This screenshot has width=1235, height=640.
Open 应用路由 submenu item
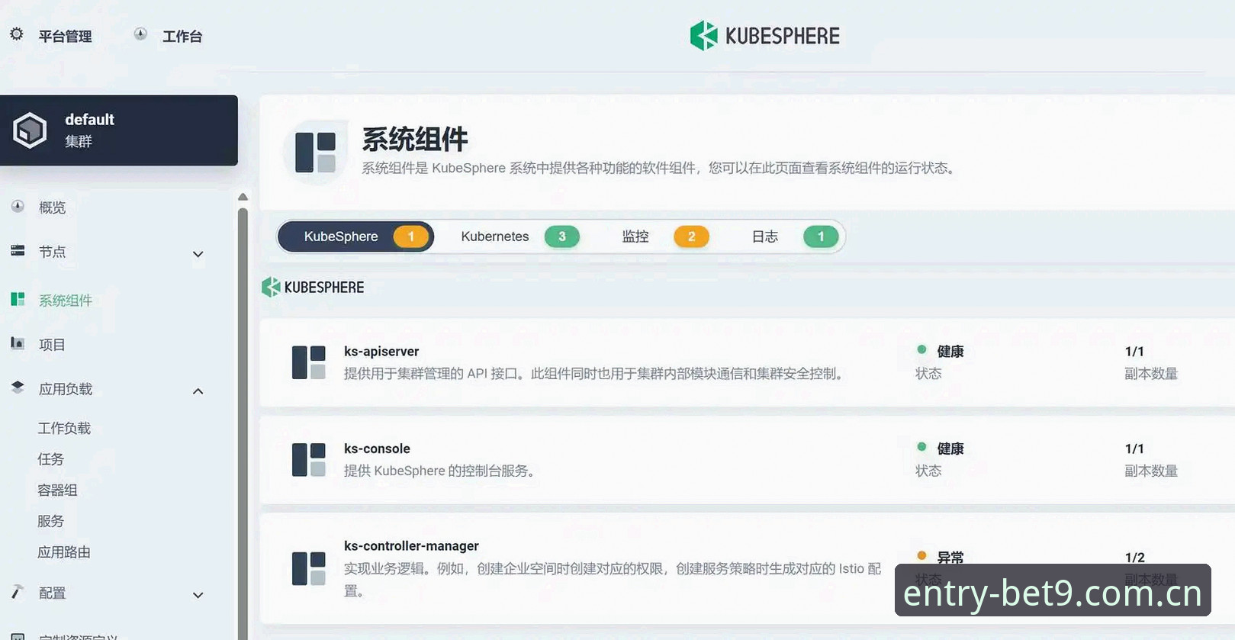(64, 552)
